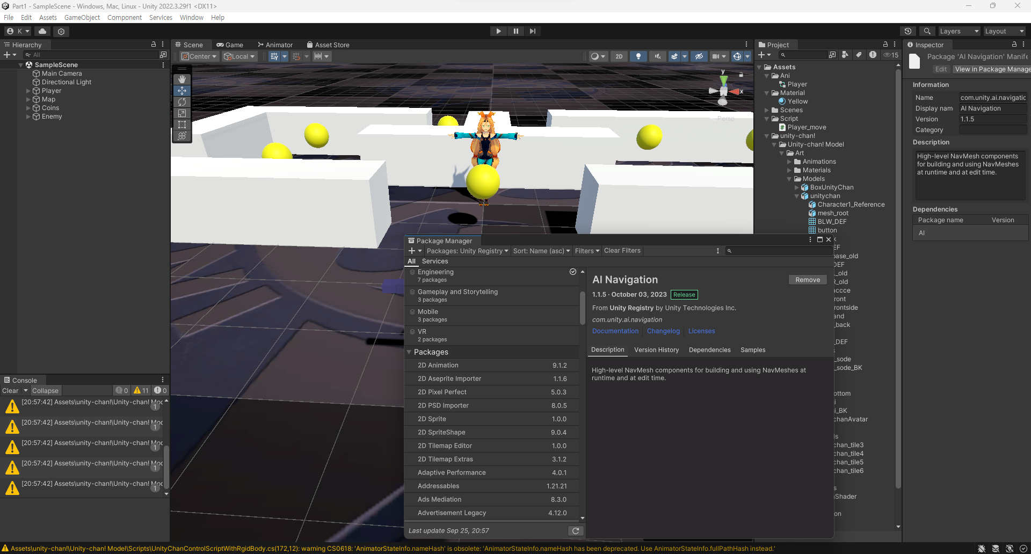1031x554 pixels.
Task: Open Filters dropdown in Package Manager
Action: tap(587, 251)
